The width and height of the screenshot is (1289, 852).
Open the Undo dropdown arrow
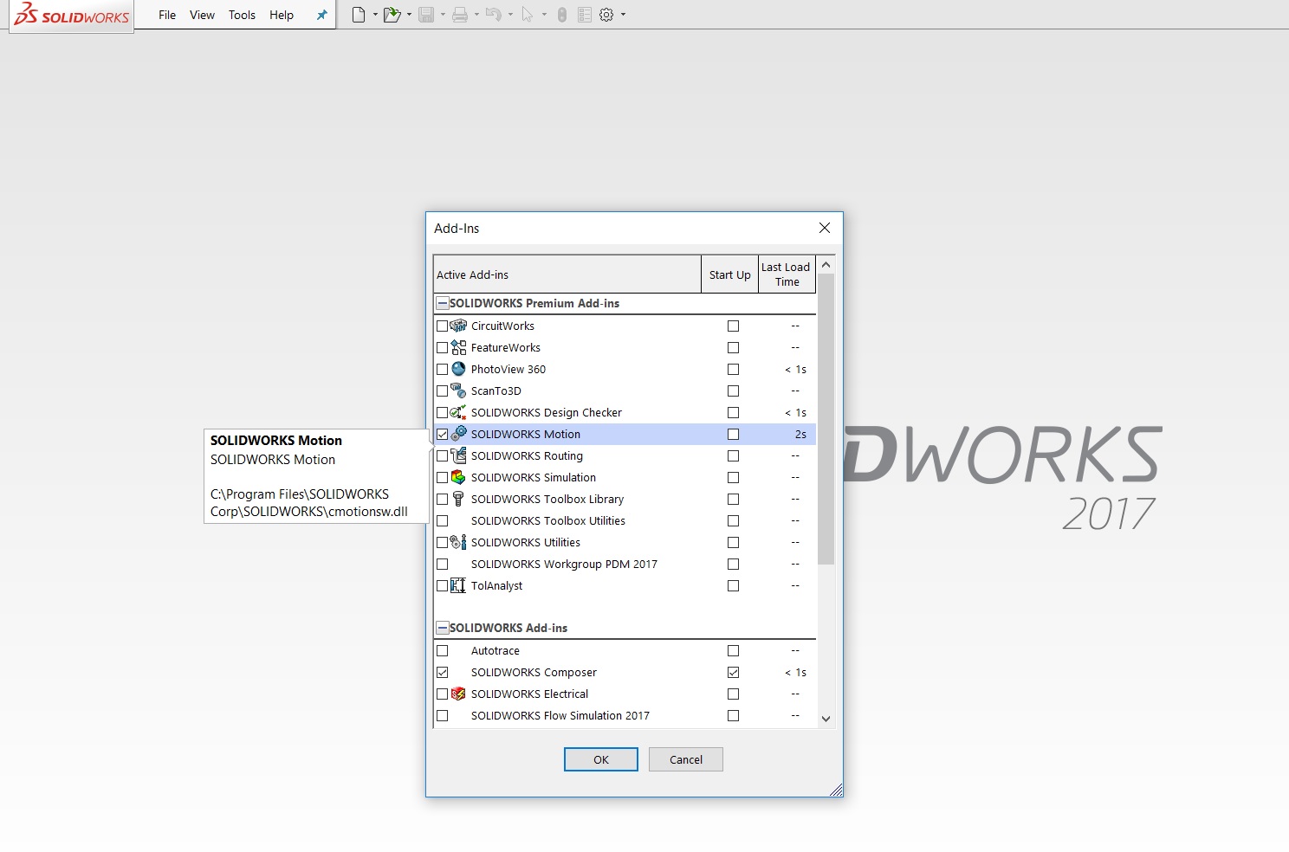point(510,15)
